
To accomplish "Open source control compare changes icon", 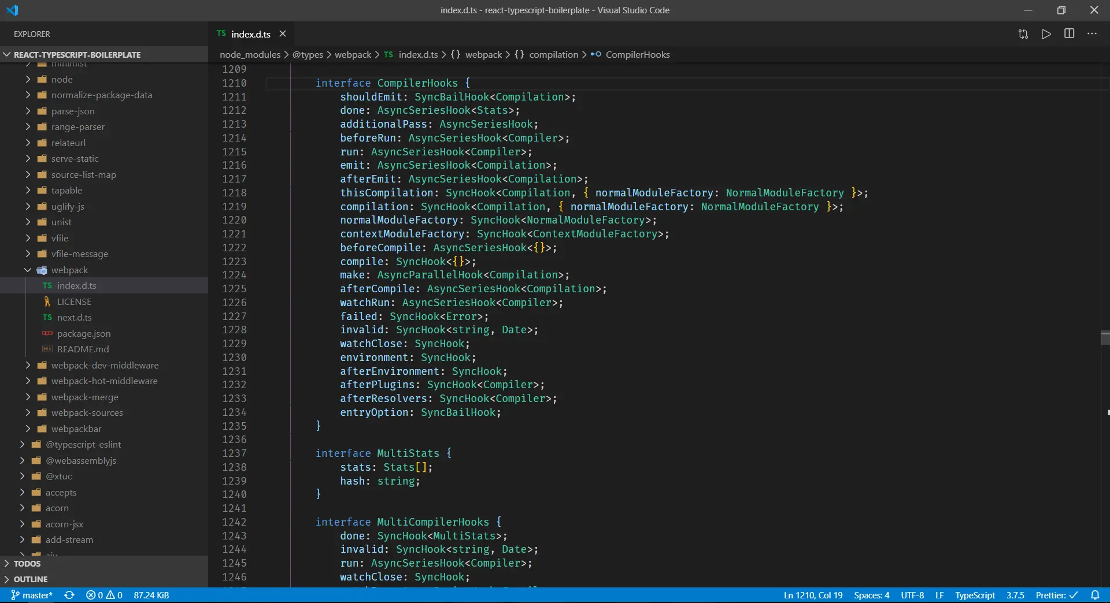I will click(x=1023, y=34).
